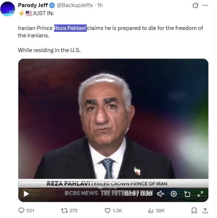Unmute the video's speaker icon
Image resolution: width=217 pixels, height=218 pixels.
point(161,194)
